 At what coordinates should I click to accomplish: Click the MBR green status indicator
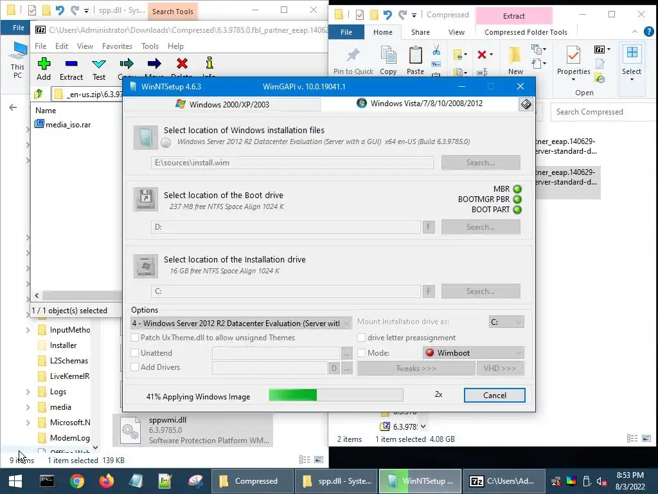[517, 189]
